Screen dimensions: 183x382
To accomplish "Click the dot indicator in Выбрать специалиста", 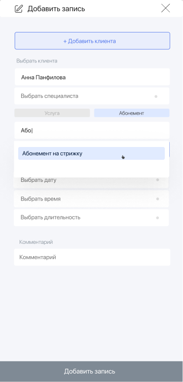I will click(x=156, y=96).
